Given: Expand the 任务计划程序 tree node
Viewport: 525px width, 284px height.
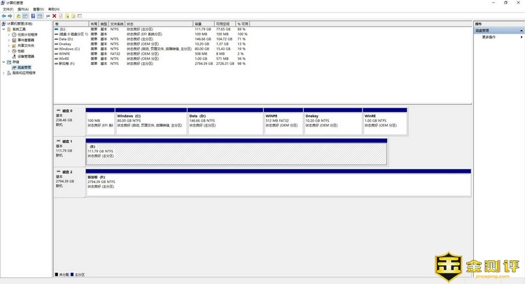Looking at the screenshot, I should coord(9,34).
